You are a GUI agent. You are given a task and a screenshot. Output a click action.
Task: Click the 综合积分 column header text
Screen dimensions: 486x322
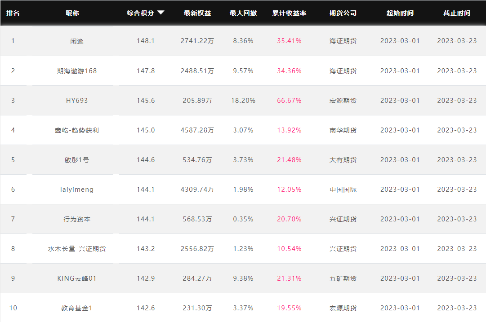coord(140,13)
